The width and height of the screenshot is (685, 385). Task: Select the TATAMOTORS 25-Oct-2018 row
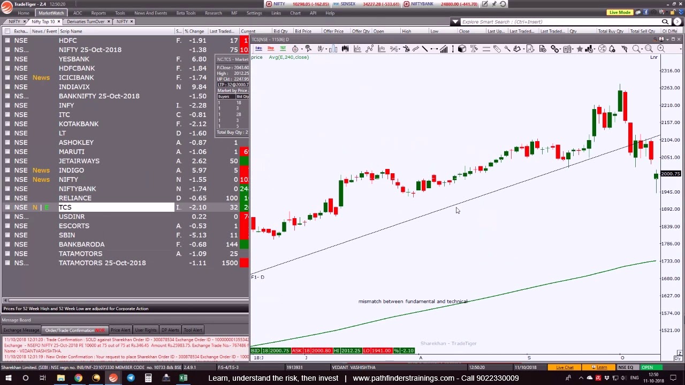click(125, 263)
